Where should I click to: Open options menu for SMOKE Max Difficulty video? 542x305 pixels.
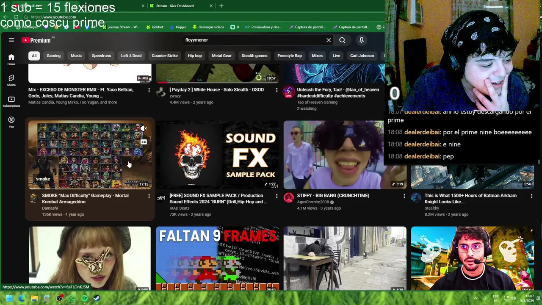(149, 196)
